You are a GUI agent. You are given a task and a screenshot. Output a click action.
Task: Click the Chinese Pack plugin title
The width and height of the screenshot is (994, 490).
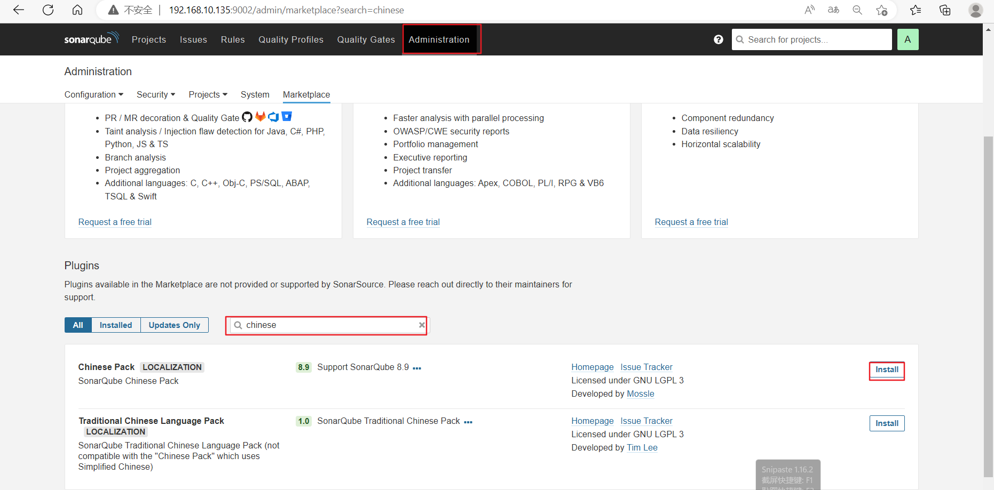point(106,367)
